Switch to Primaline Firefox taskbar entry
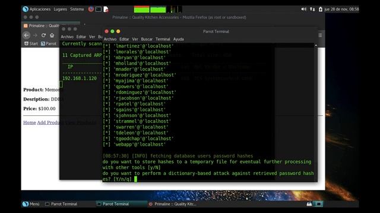 pyautogui.click(x=173, y=204)
